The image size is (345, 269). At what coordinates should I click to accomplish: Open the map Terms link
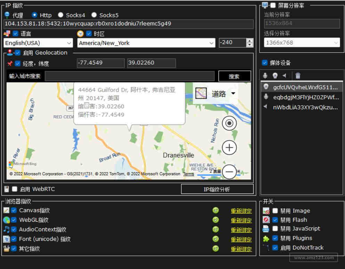pyautogui.click(x=189, y=174)
